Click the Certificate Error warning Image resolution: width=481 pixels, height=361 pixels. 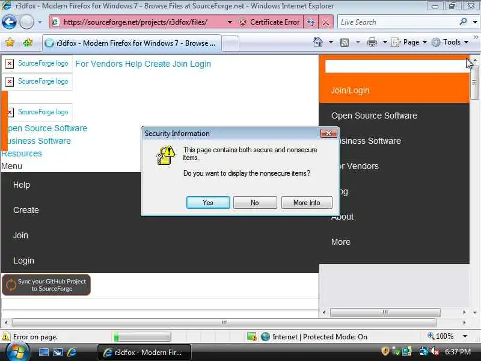pyautogui.click(x=269, y=22)
